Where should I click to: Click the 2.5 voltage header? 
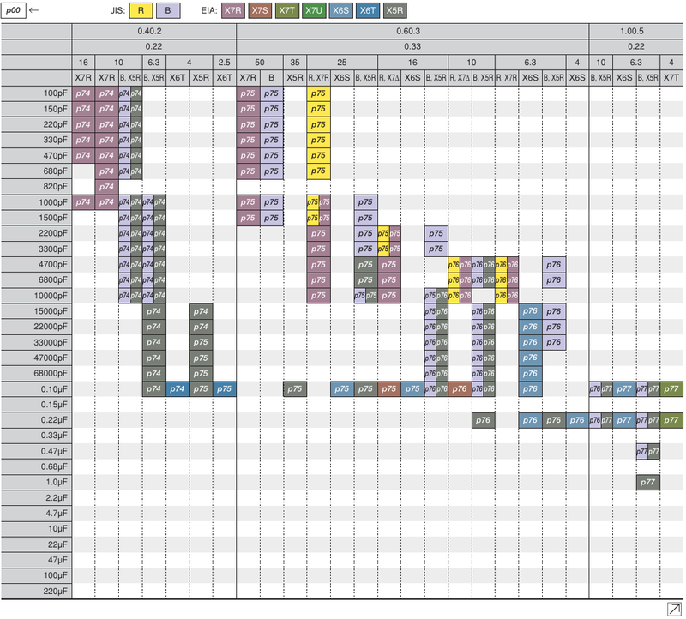pos(225,62)
